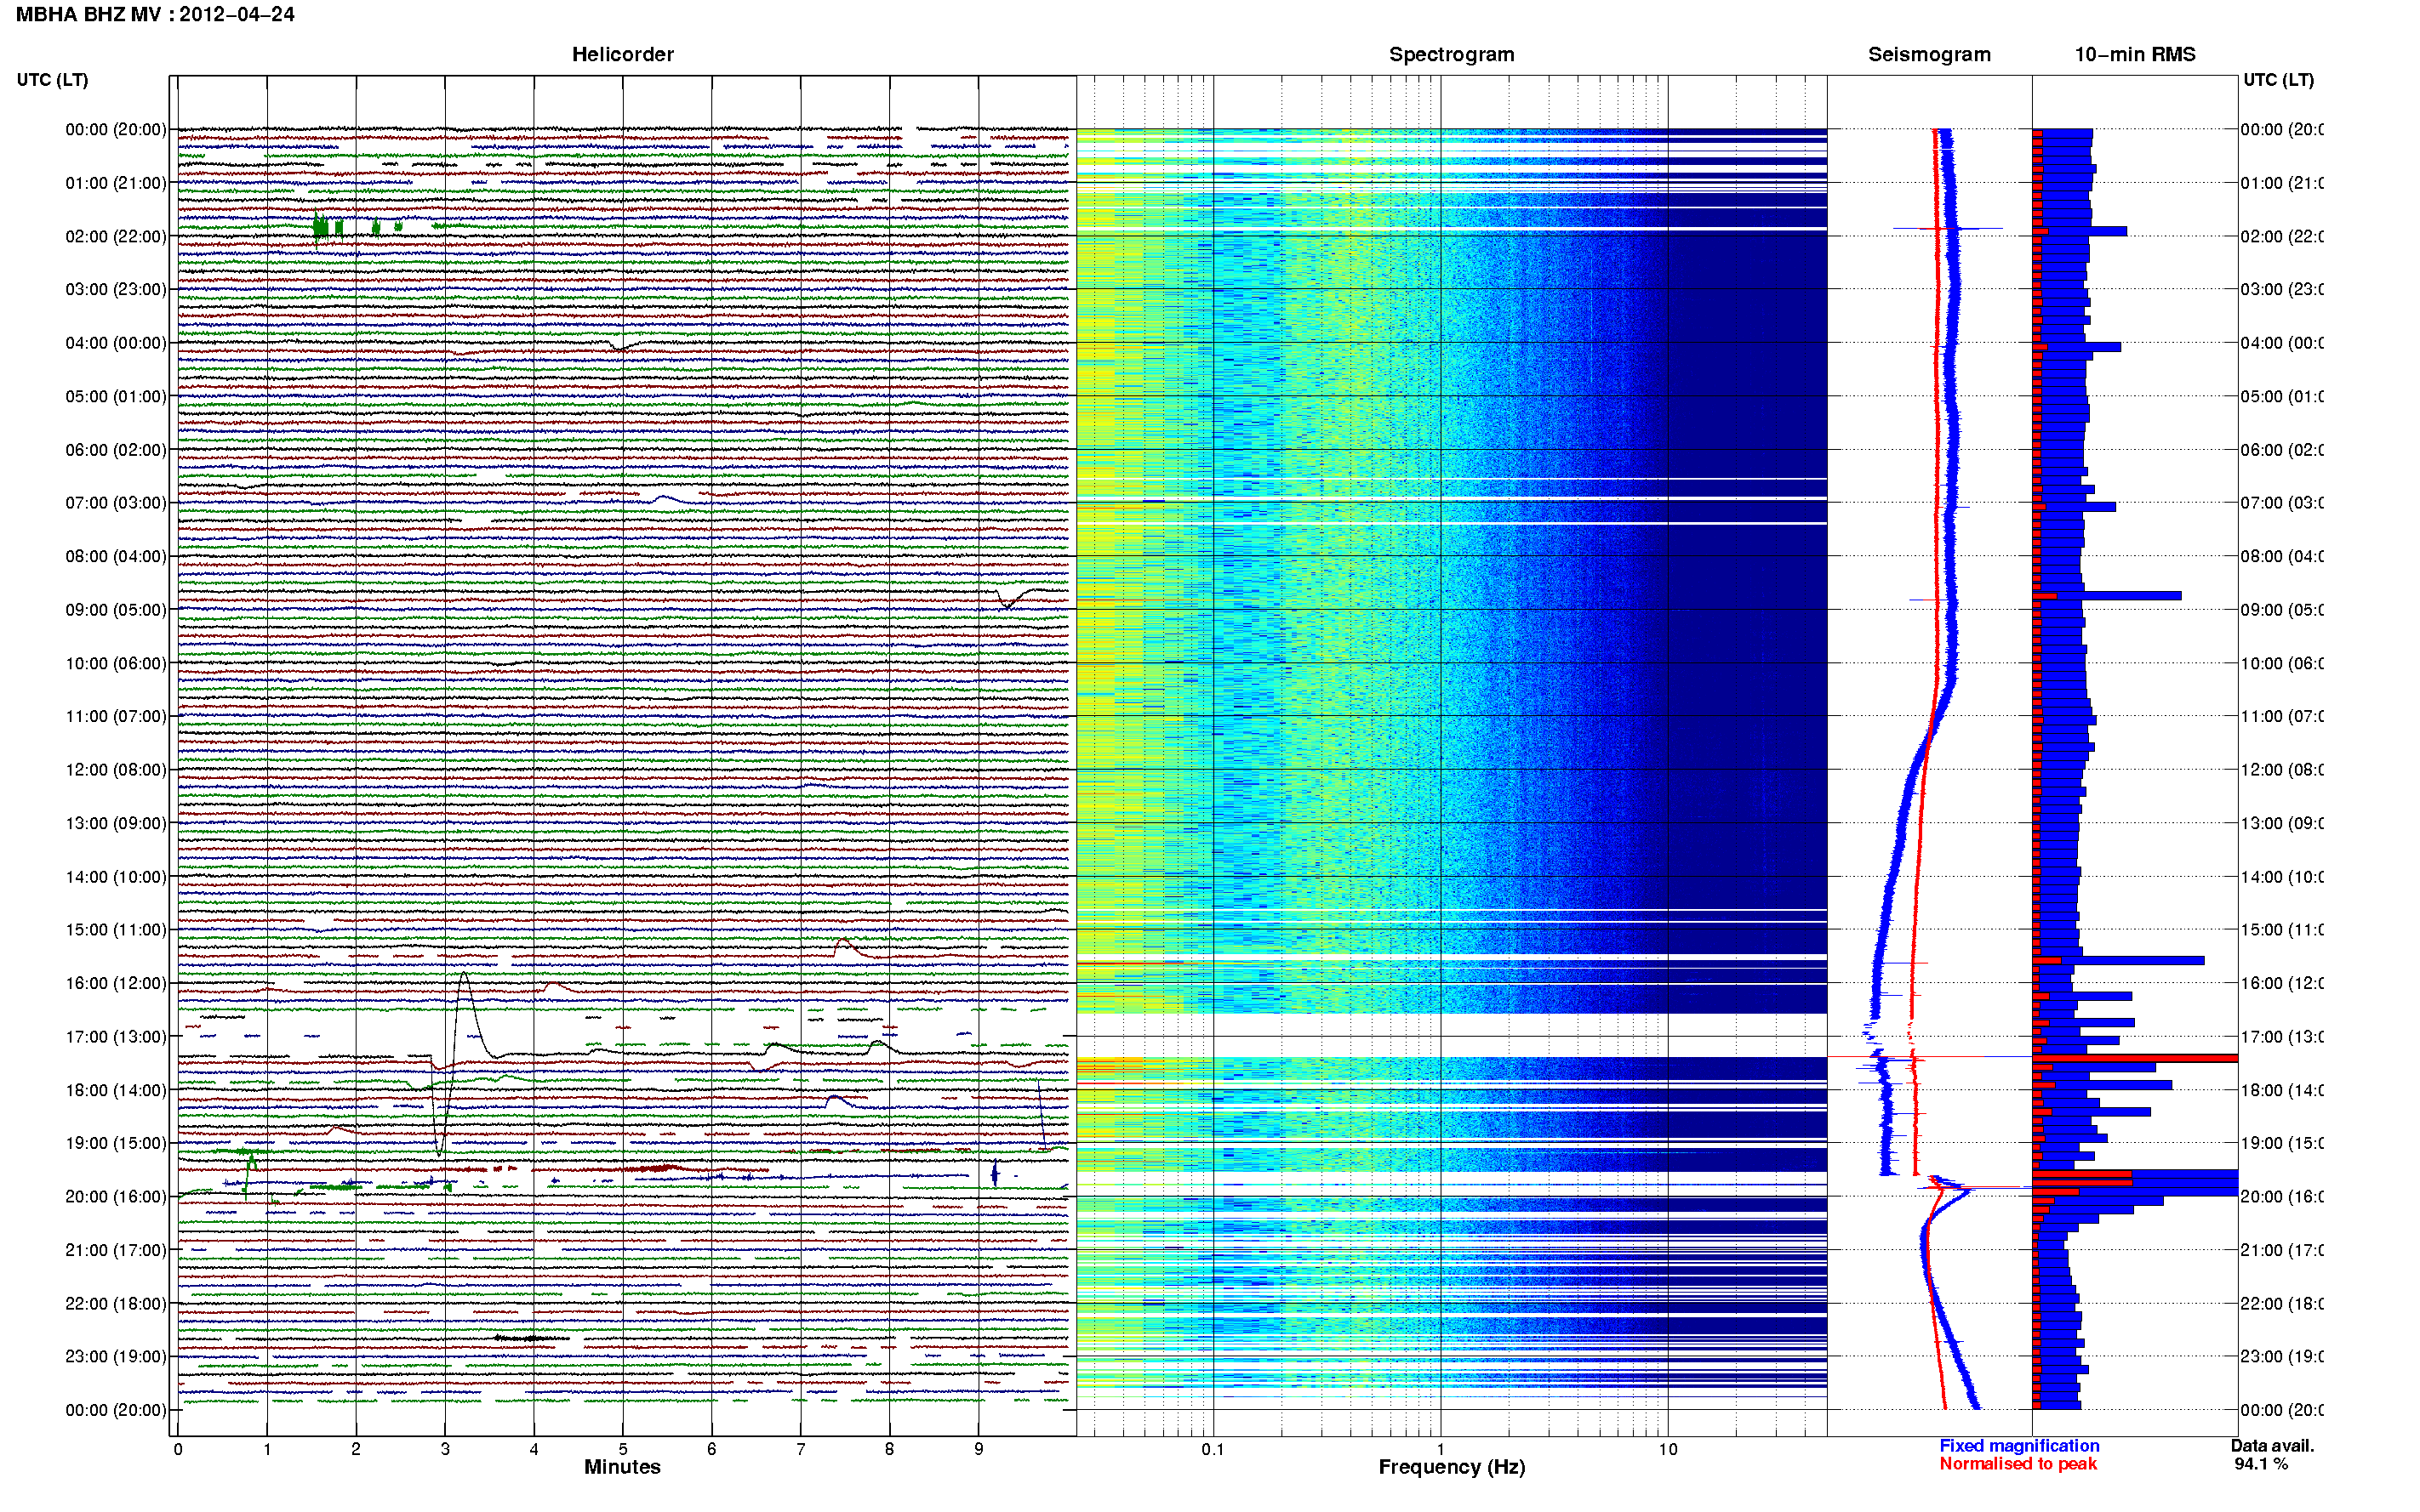The image size is (2420, 1512).
Task: Click the left '16:00 (12:00)' time label
Action: pyautogui.click(x=116, y=983)
